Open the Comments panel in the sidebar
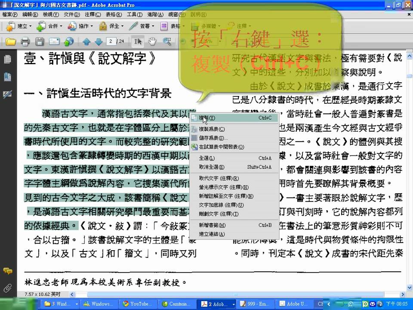 [x=8, y=271]
